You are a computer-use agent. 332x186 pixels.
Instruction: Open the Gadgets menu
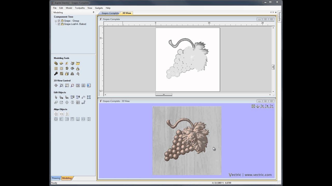click(99, 8)
